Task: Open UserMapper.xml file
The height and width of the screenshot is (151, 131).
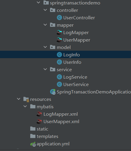Action: click(x=61, y=122)
